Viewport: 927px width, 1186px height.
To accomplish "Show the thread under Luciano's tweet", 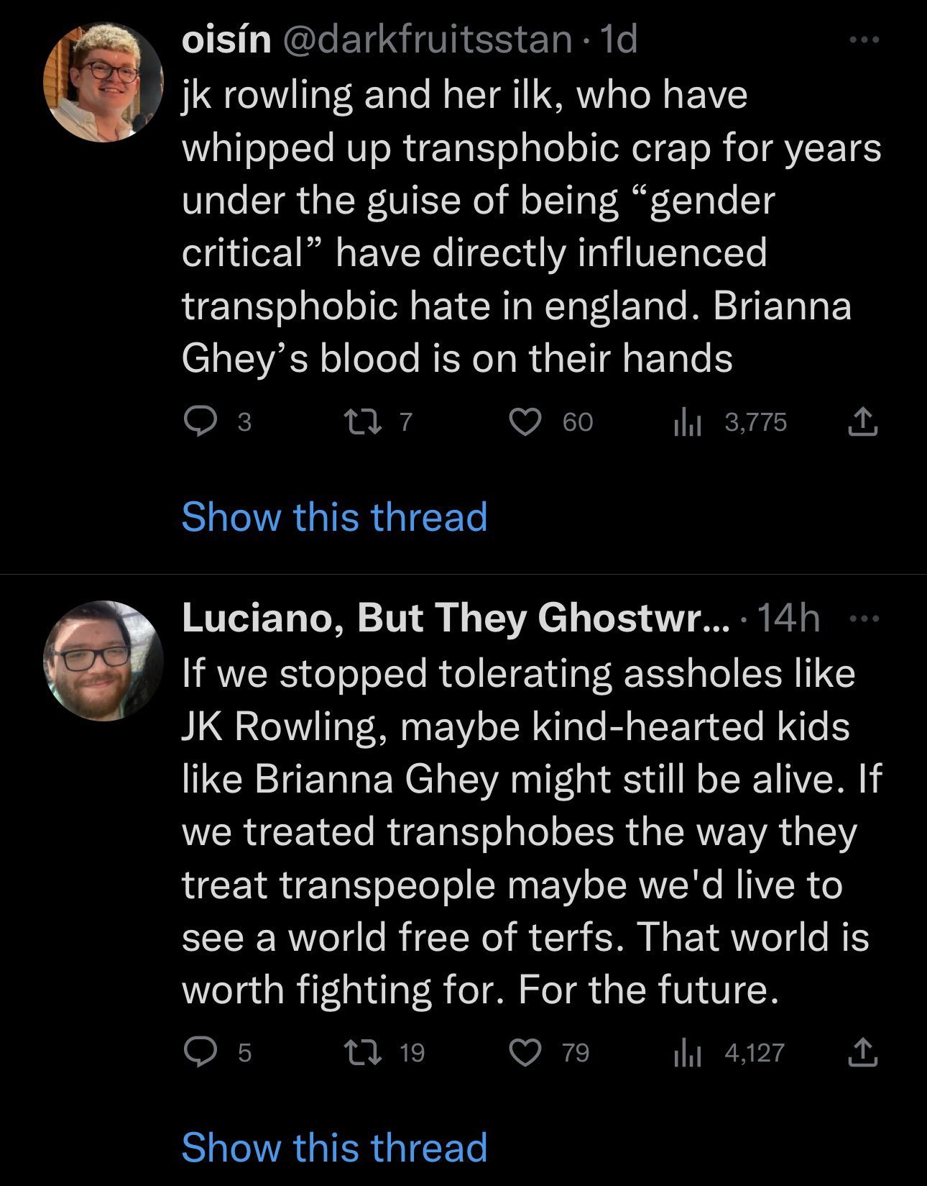I will click(334, 1146).
